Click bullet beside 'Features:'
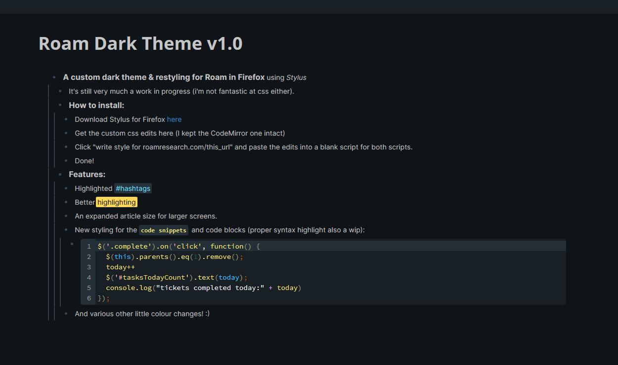 coord(60,175)
